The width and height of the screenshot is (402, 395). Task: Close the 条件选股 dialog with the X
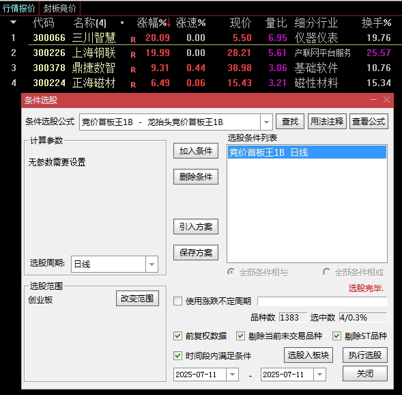pyautogui.click(x=386, y=100)
